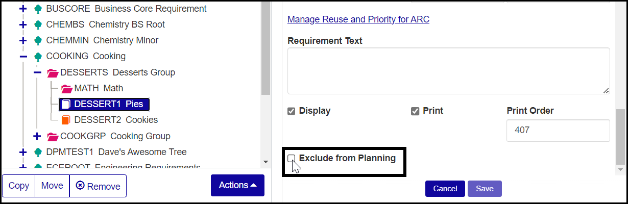Click the COOKING tree icon
The height and width of the screenshot is (204, 628).
(x=38, y=56)
